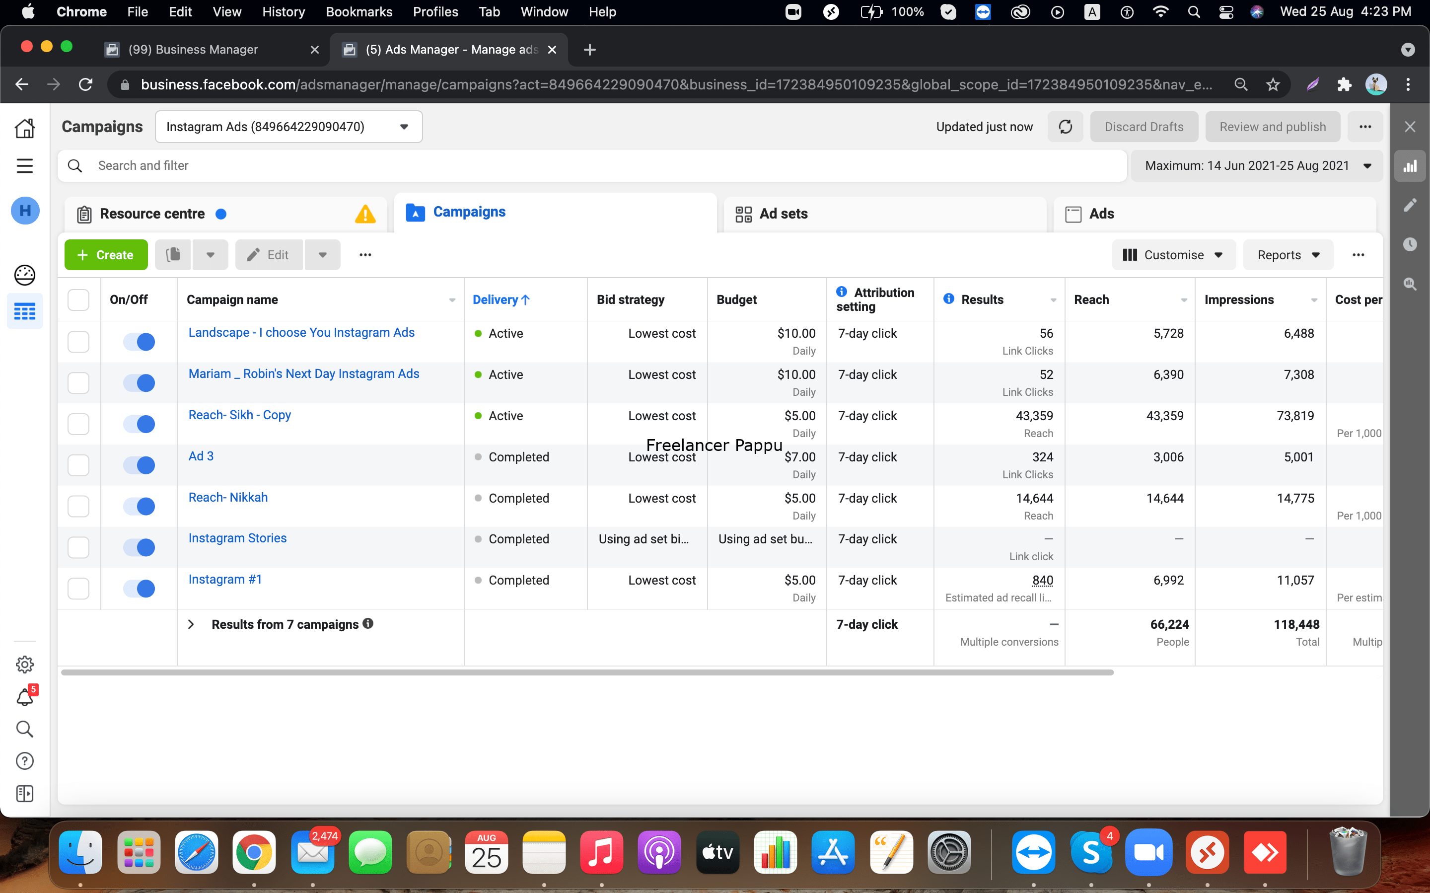Screen dimensions: 1430x893
Task: Click the Attribution setting info icon
Action: coord(842,292)
